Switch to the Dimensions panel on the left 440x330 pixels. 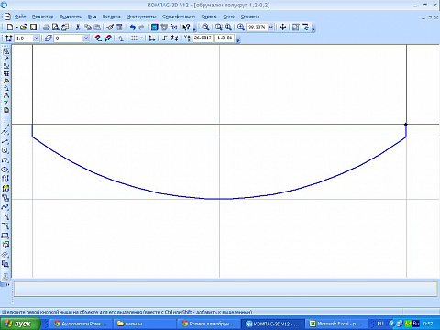pyautogui.click(x=5, y=59)
